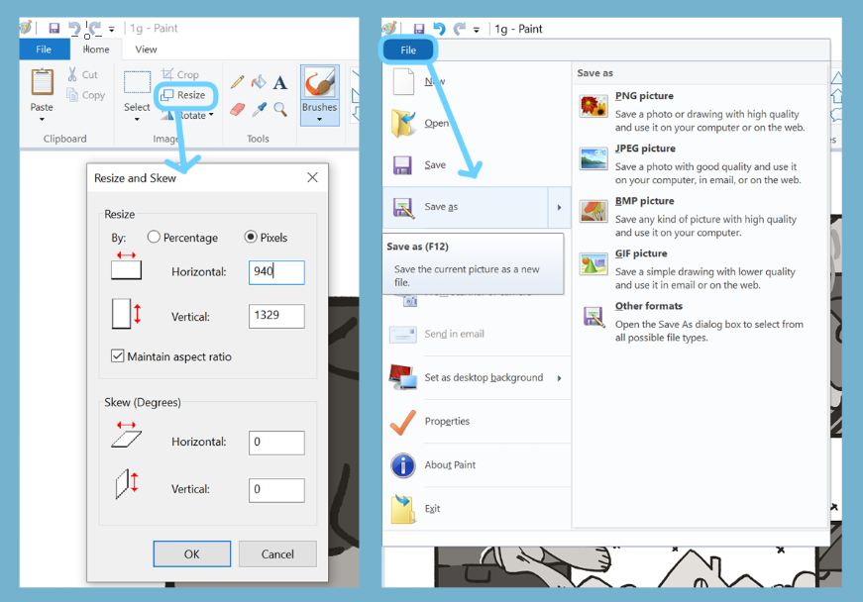Select the Magnifier tool
This screenshot has width=863, height=602.
tap(280, 109)
